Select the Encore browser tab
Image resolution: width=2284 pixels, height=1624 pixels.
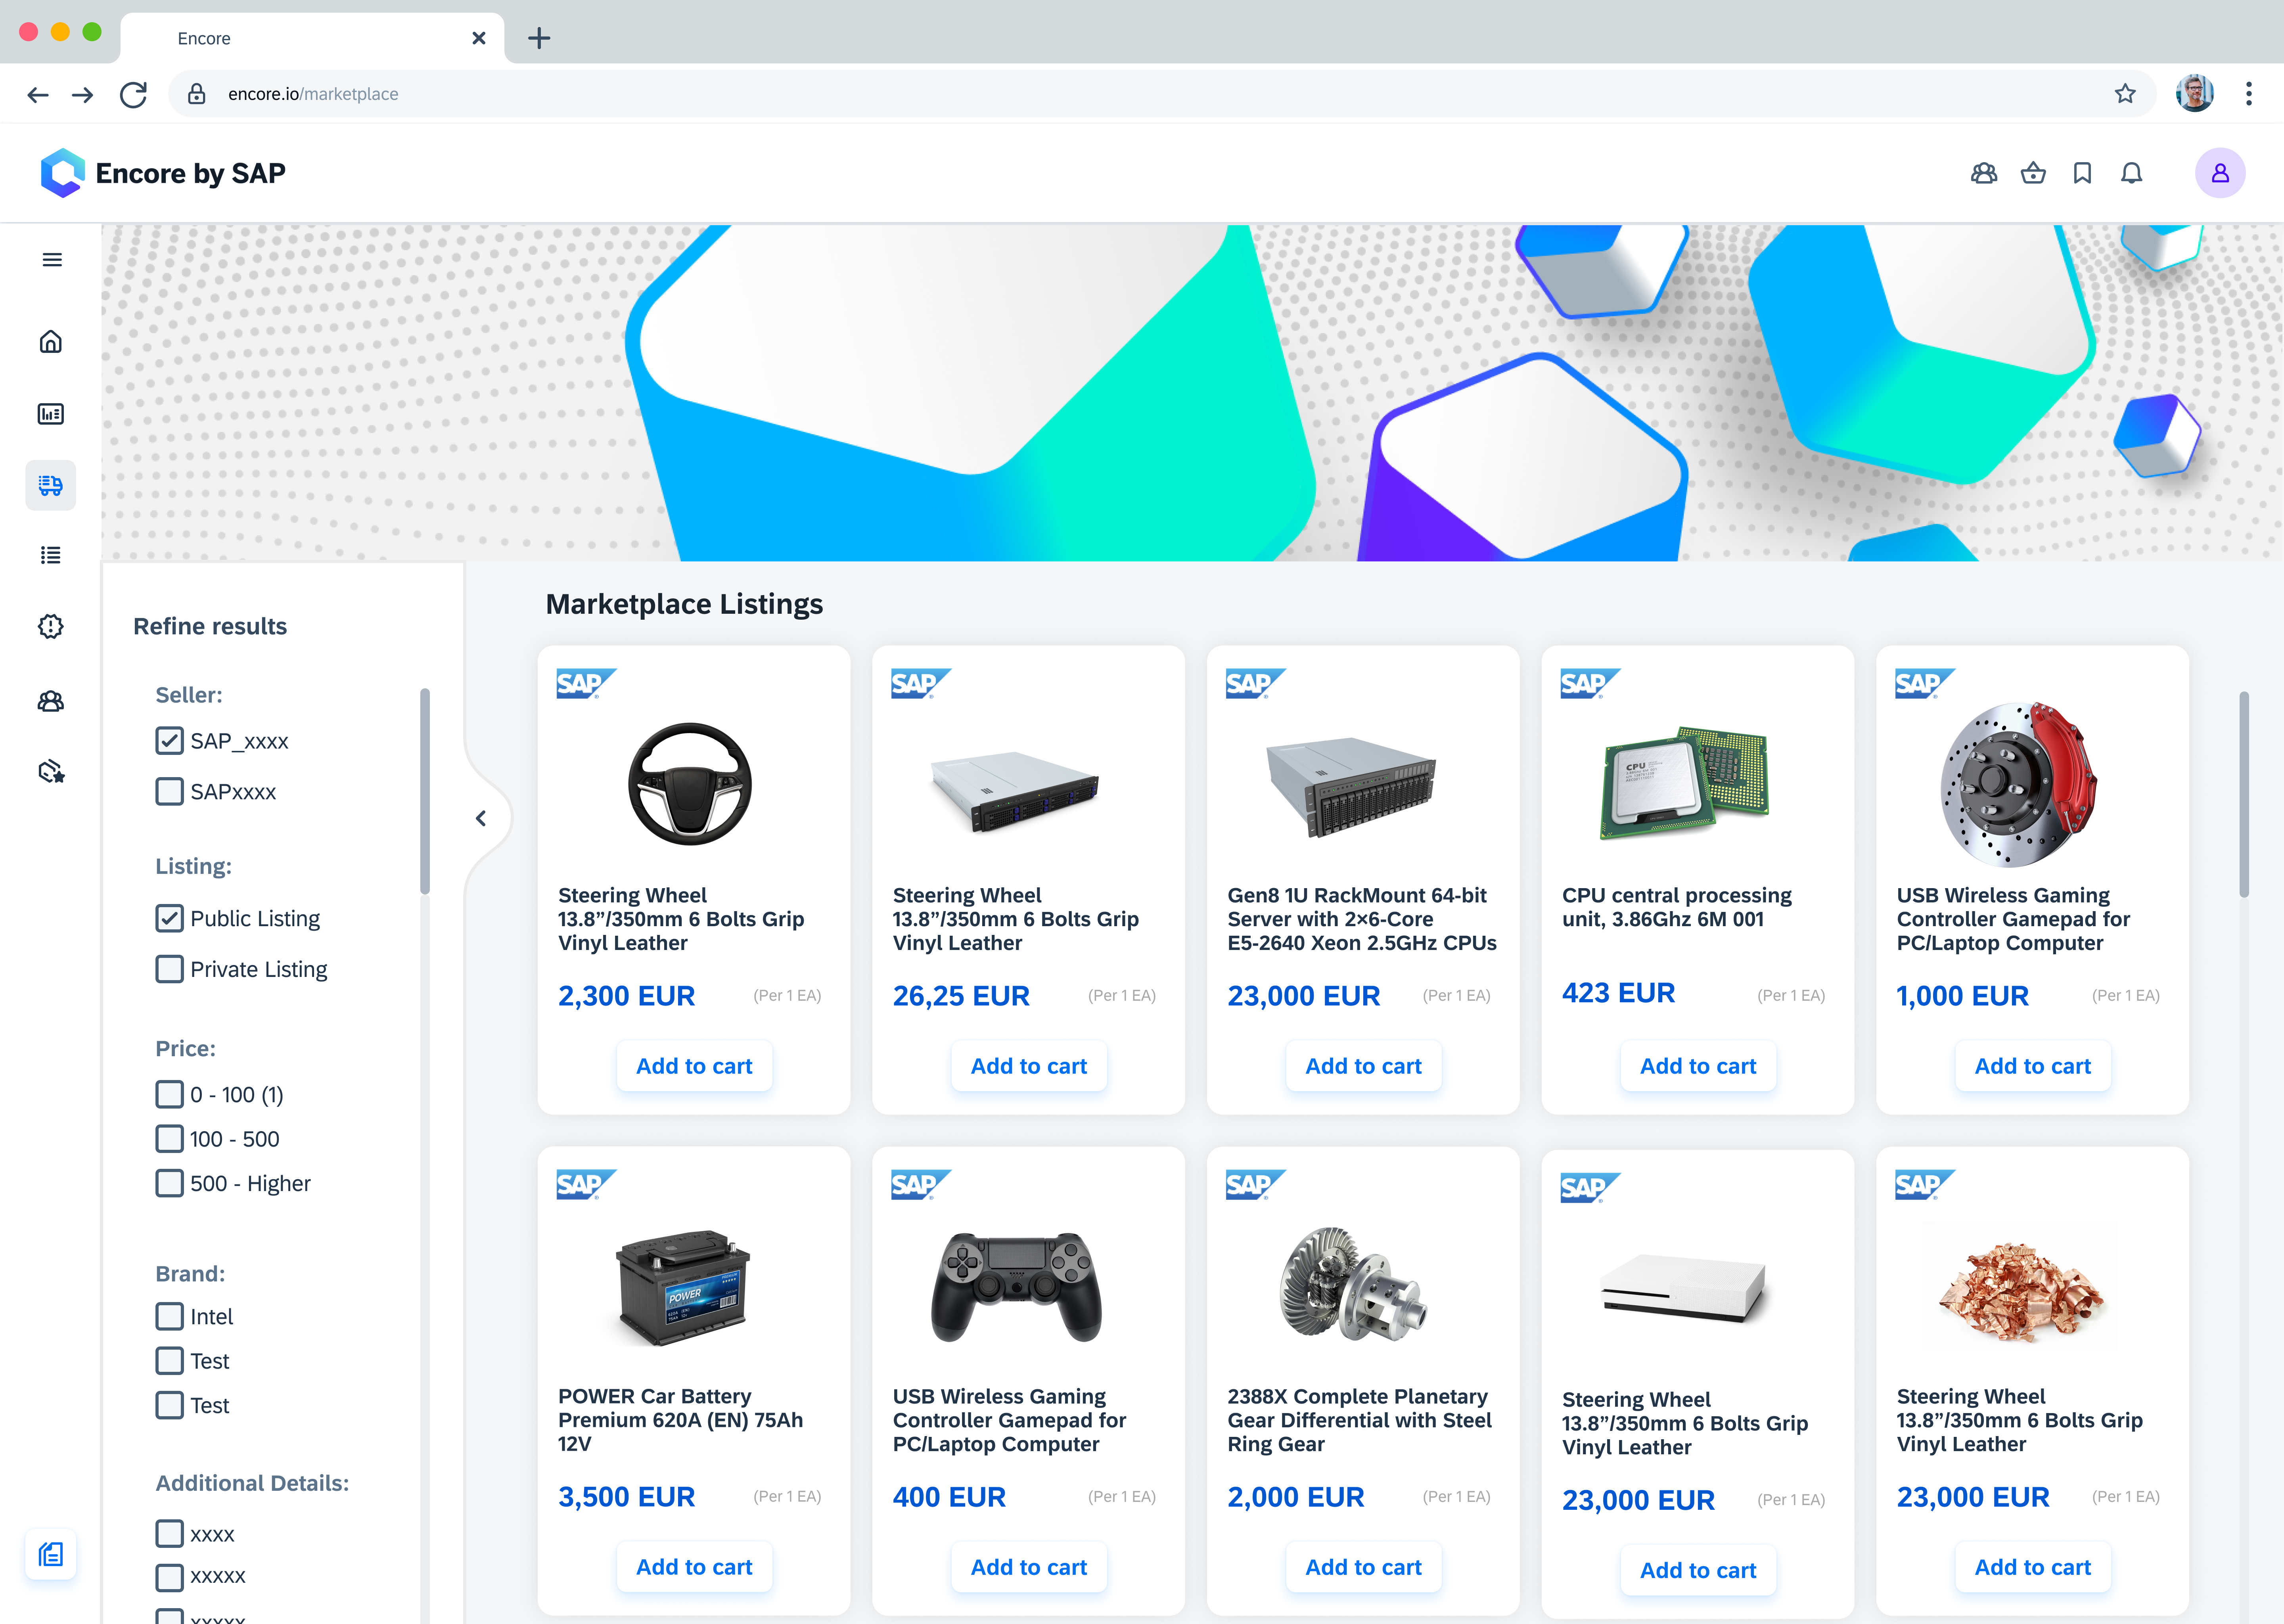tap(312, 38)
